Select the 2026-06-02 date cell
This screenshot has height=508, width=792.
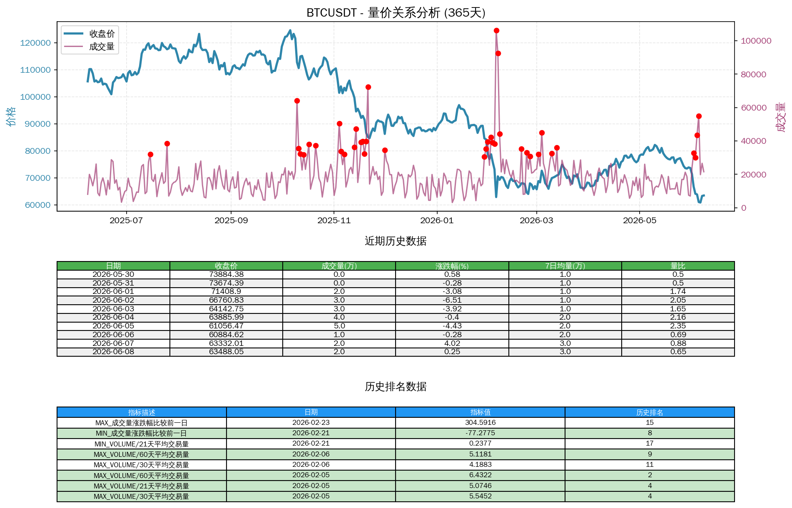click(x=113, y=300)
